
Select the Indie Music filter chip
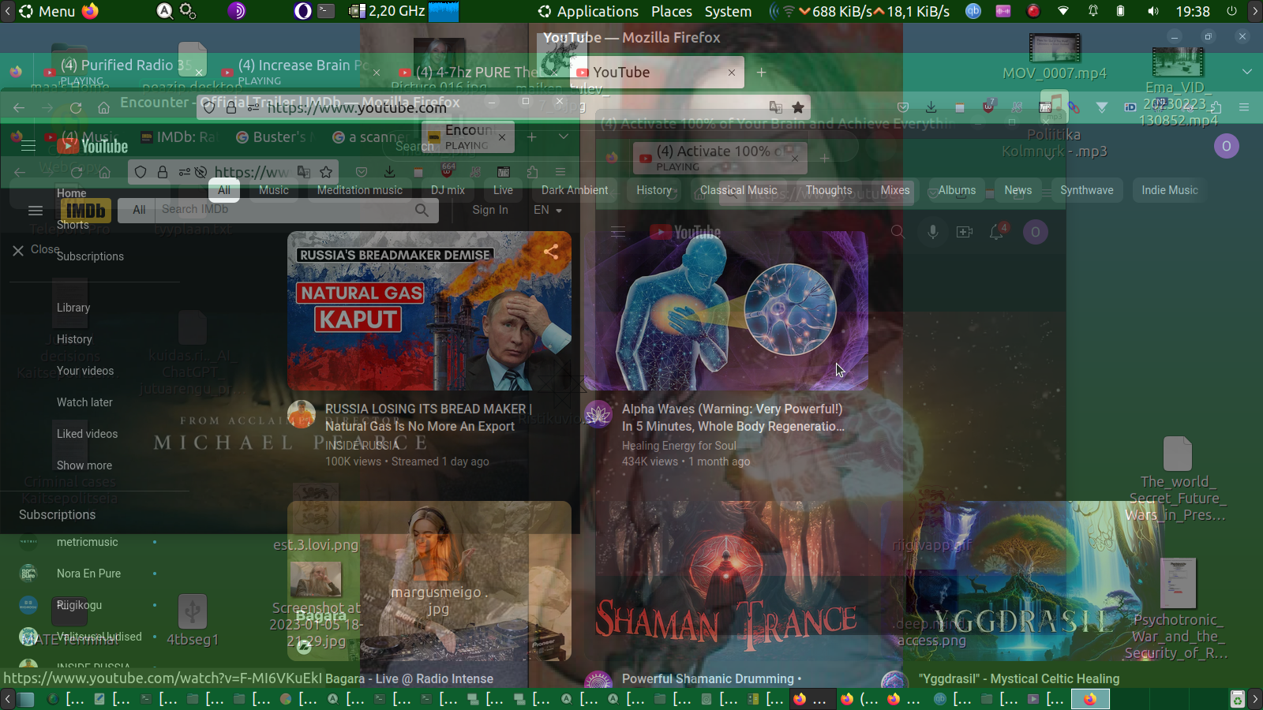tap(1170, 190)
